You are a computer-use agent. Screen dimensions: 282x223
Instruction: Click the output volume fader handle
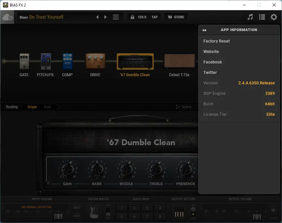click(257, 217)
